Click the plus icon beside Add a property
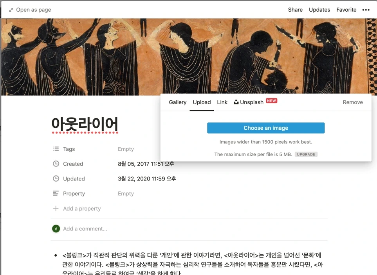Image resolution: width=377 pixels, height=275 pixels. pos(56,208)
